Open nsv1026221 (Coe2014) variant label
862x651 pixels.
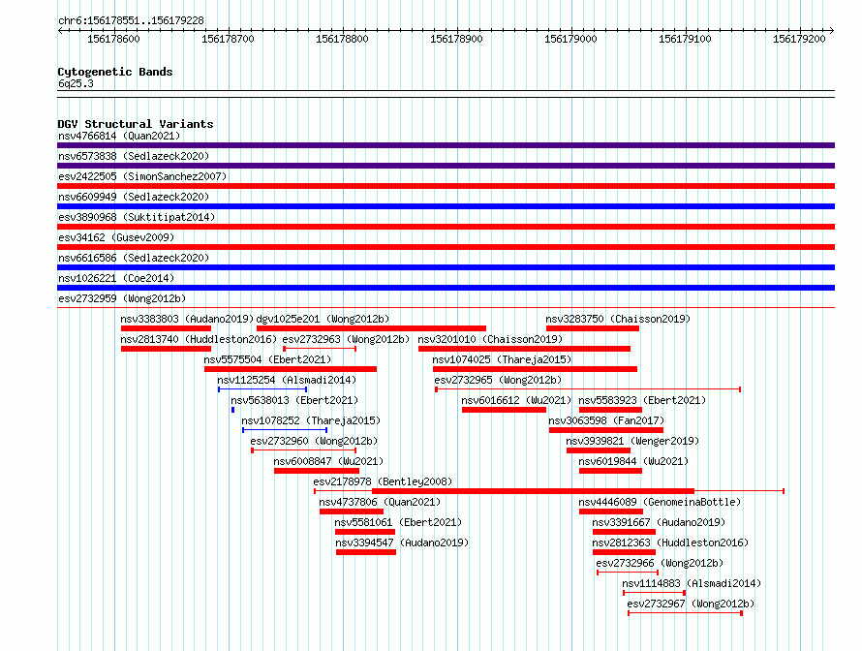click(x=116, y=278)
